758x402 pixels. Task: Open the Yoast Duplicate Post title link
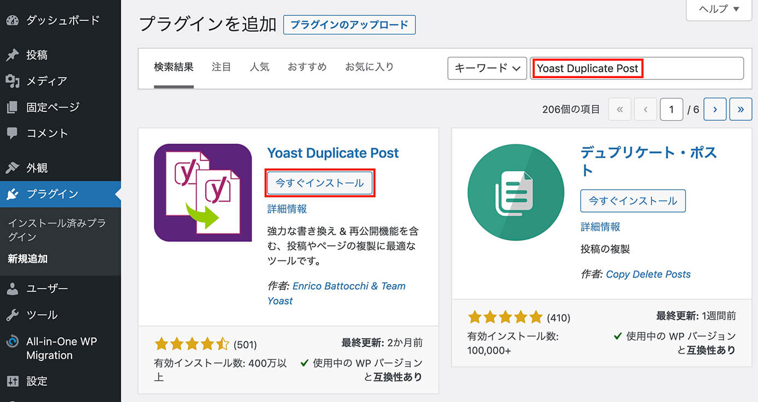click(x=333, y=153)
